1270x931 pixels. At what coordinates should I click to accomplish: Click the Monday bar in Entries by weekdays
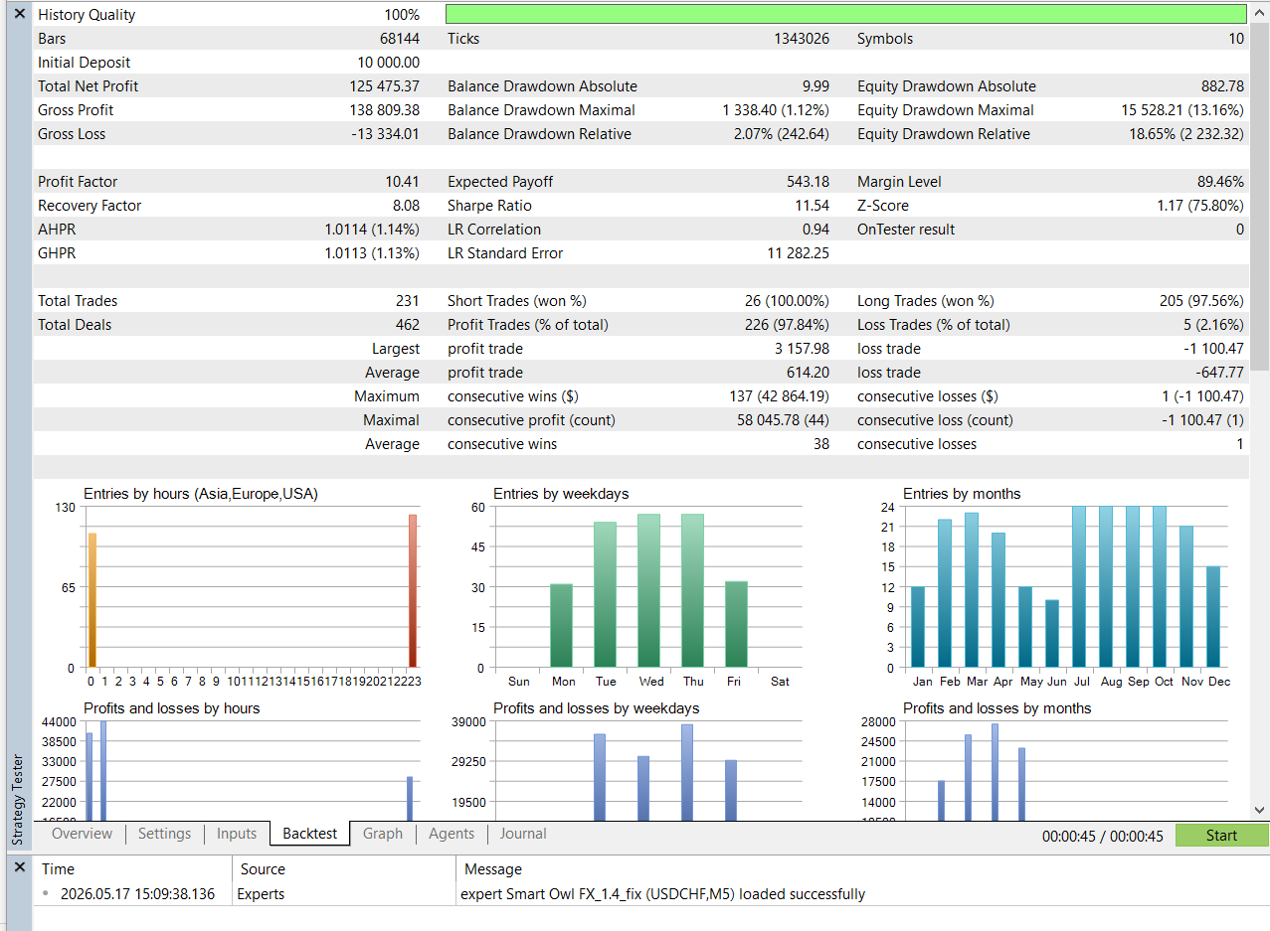click(562, 626)
